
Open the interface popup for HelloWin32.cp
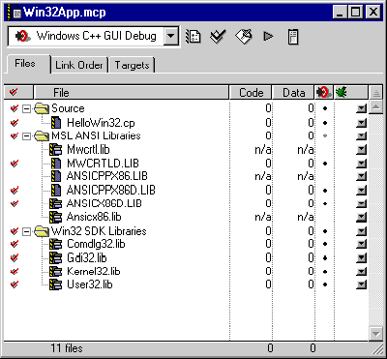click(362, 123)
